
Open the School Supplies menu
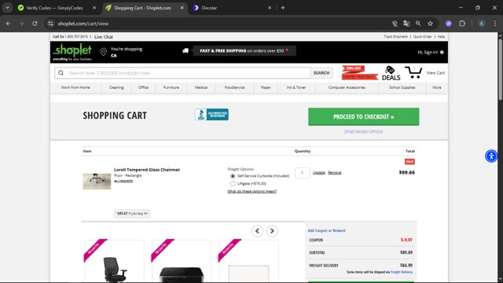(402, 87)
